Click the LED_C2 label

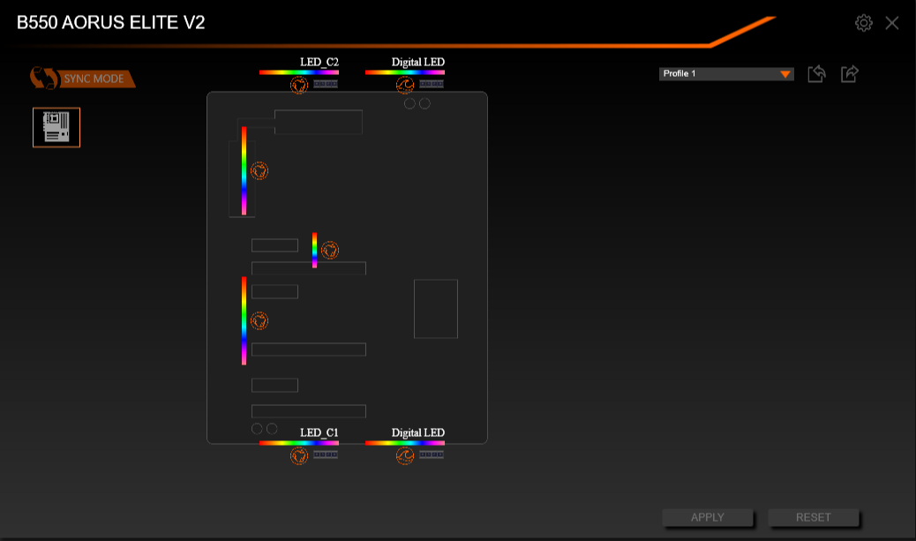(319, 62)
